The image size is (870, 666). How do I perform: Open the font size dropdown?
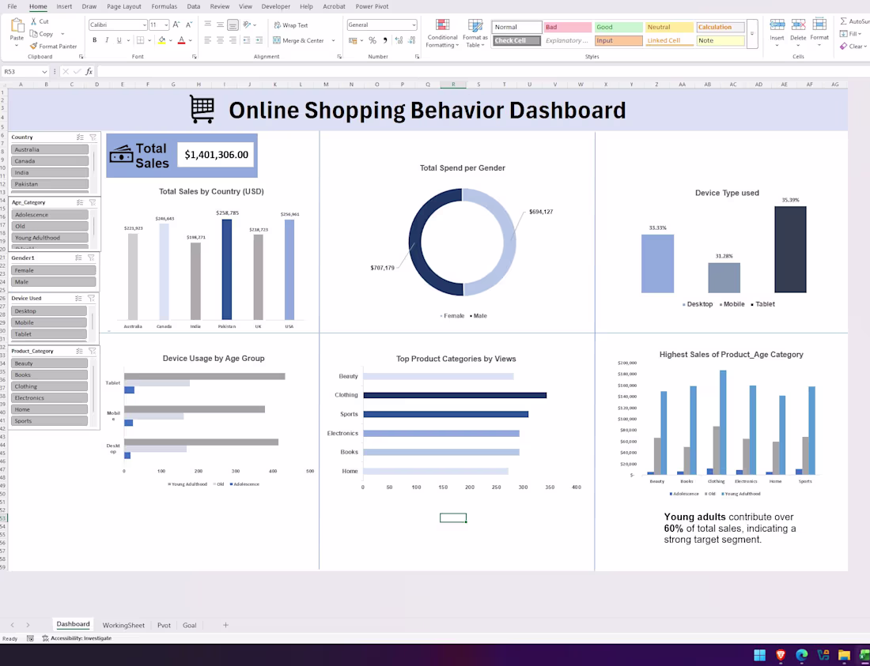click(166, 25)
